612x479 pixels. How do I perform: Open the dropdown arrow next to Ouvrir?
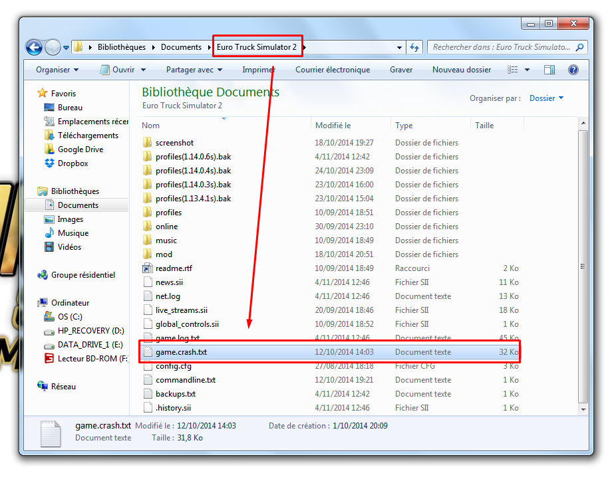[x=143, y=70]
